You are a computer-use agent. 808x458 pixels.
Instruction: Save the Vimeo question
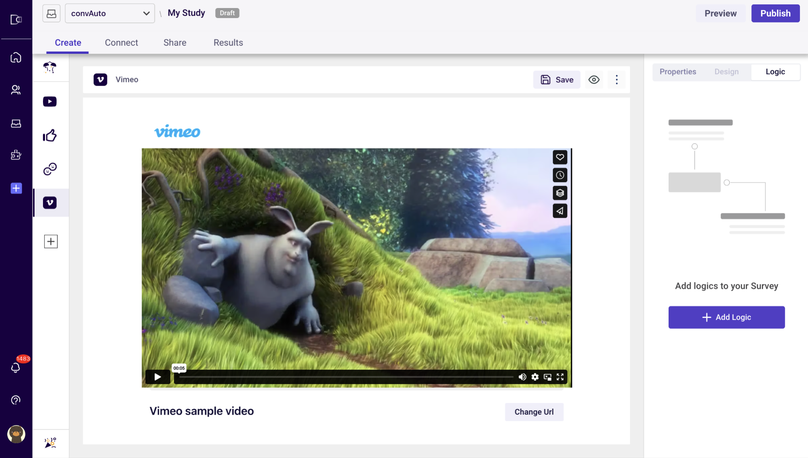[x=557, y=80]
